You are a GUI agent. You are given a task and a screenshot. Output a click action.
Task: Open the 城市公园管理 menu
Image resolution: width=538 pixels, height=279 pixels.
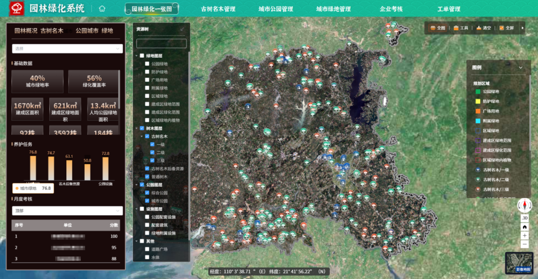276,9
